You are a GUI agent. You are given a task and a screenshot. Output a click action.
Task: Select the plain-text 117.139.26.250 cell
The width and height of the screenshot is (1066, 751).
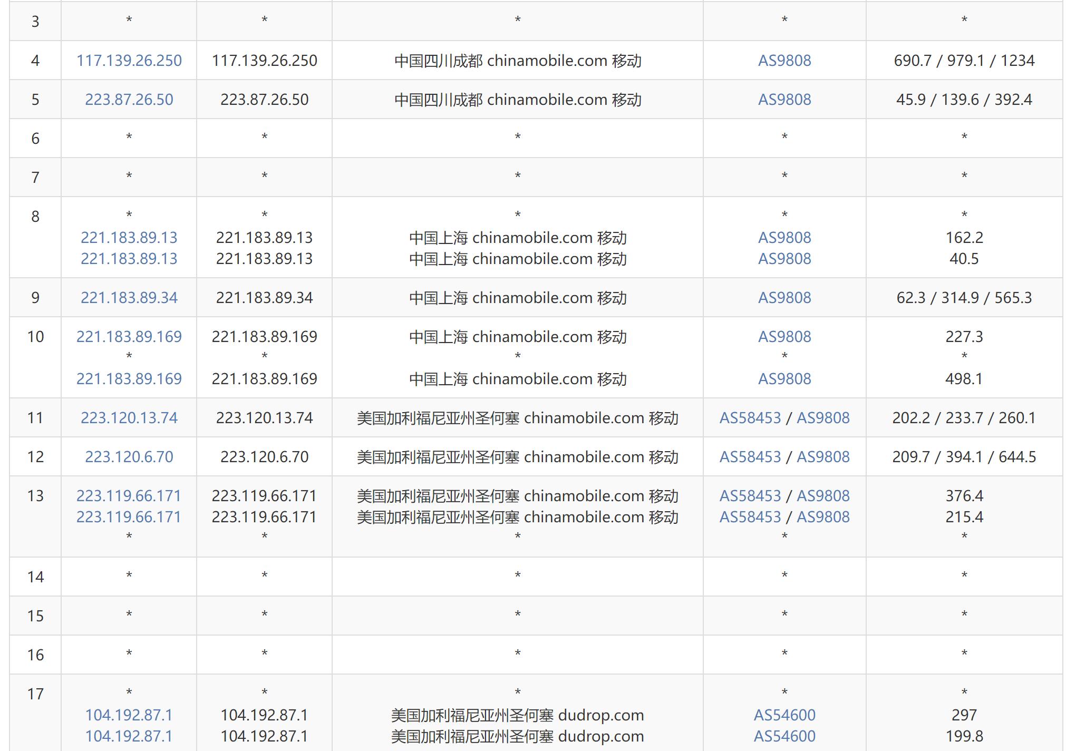(265, 61)
